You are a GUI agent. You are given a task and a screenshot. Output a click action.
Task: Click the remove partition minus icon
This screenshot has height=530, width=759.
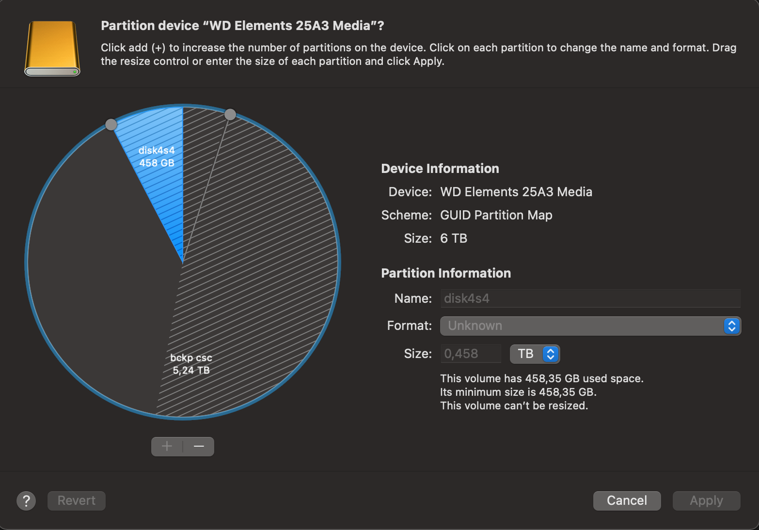(x=198, y=446)
